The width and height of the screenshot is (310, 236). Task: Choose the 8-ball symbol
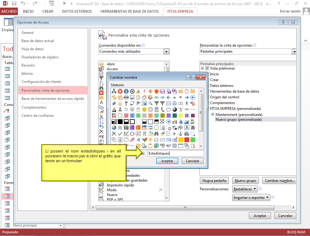tap(175, 110)
